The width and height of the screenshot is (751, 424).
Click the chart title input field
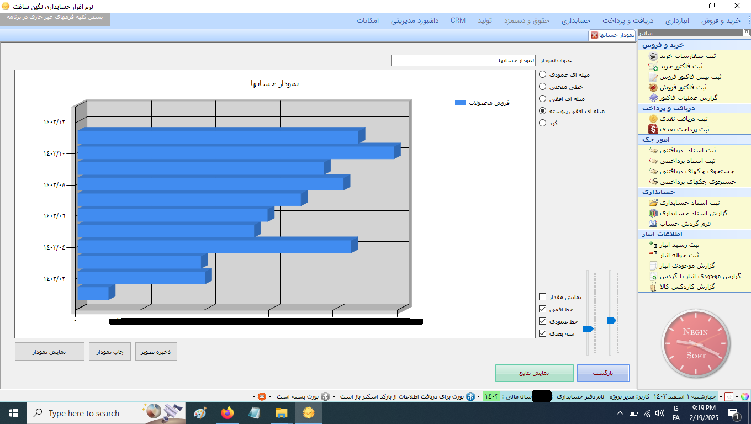[463, 60]
